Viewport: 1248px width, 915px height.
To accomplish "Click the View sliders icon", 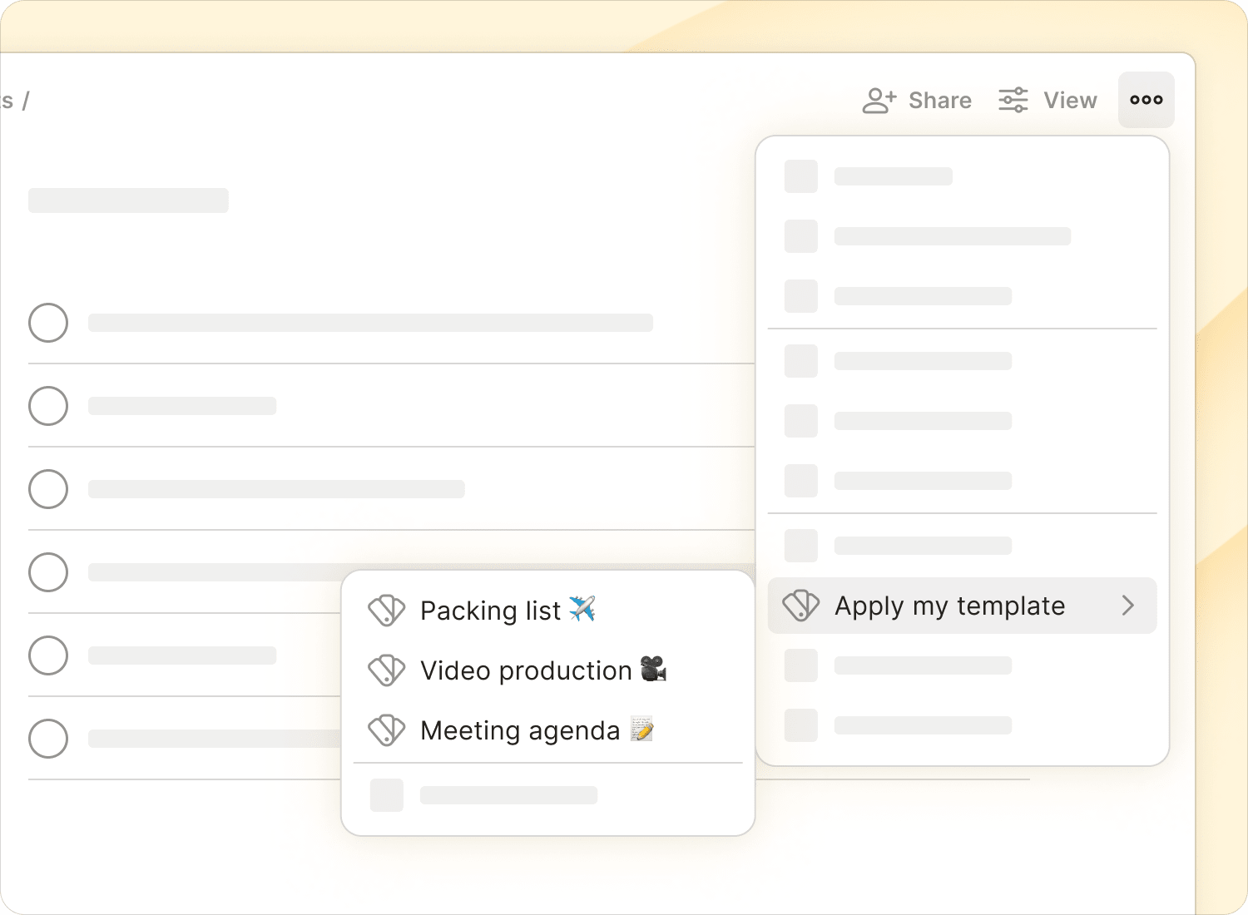I will [x=1013, y=101].
